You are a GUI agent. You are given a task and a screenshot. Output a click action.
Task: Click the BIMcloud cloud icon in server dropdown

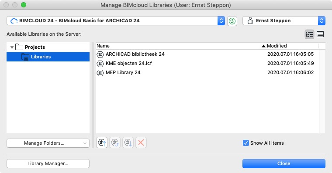click(x=14, y=21)
